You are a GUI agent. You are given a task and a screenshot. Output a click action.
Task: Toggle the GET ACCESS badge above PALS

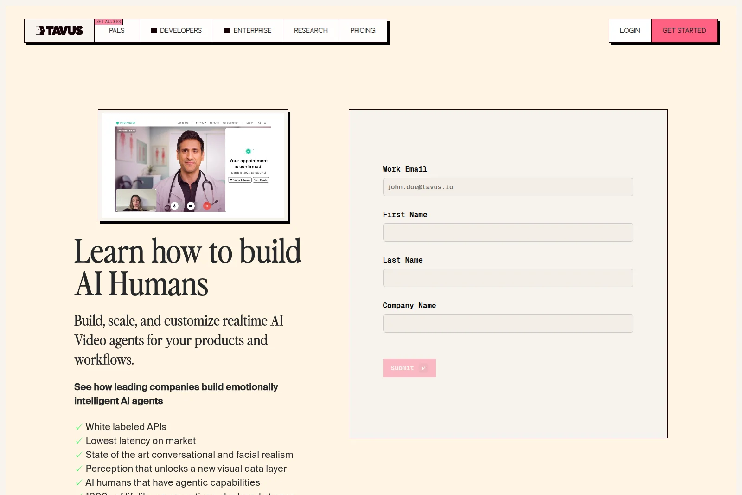(x=108, y=21)
